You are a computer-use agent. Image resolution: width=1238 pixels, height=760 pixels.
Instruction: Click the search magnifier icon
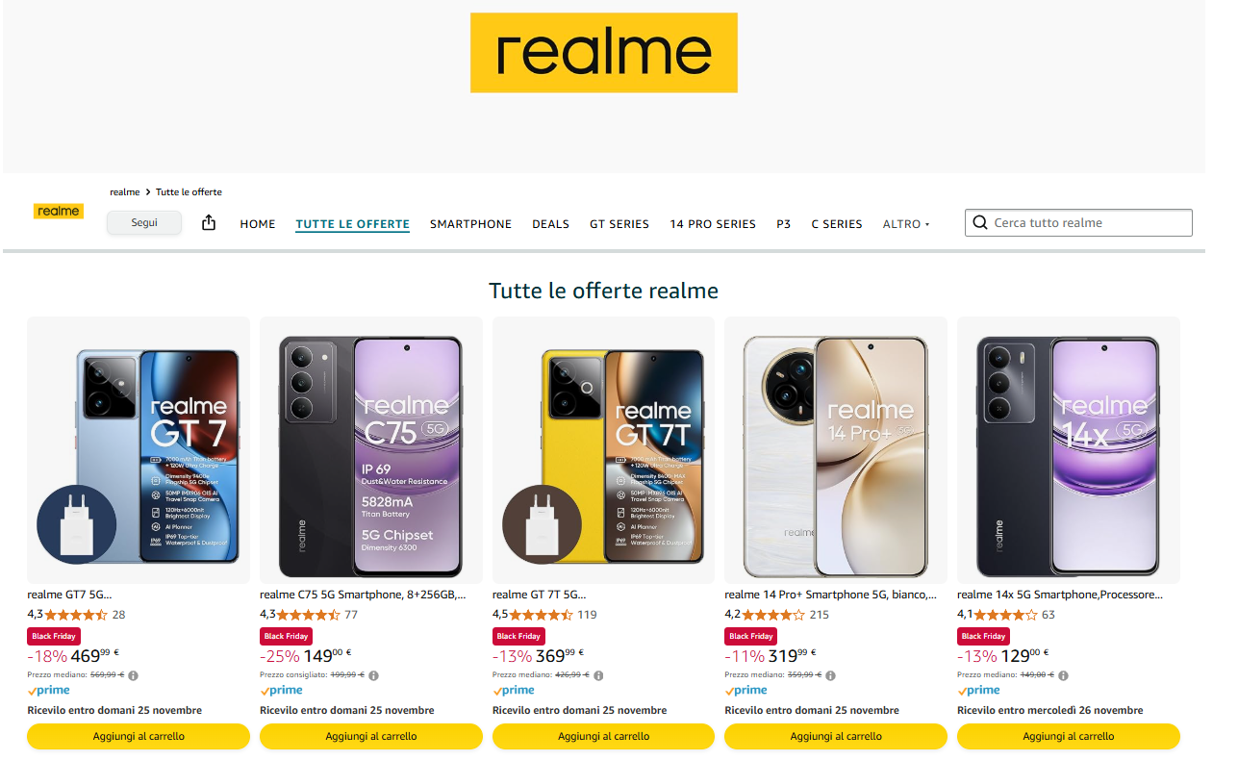click(980, 222)
